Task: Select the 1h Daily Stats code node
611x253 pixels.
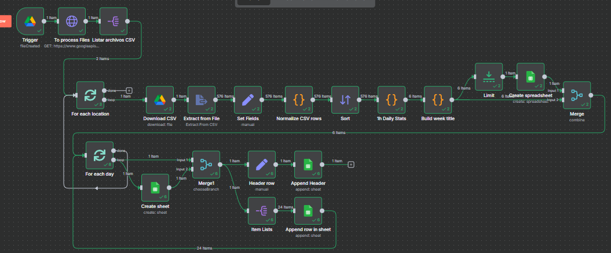Action: click(392, 100)
